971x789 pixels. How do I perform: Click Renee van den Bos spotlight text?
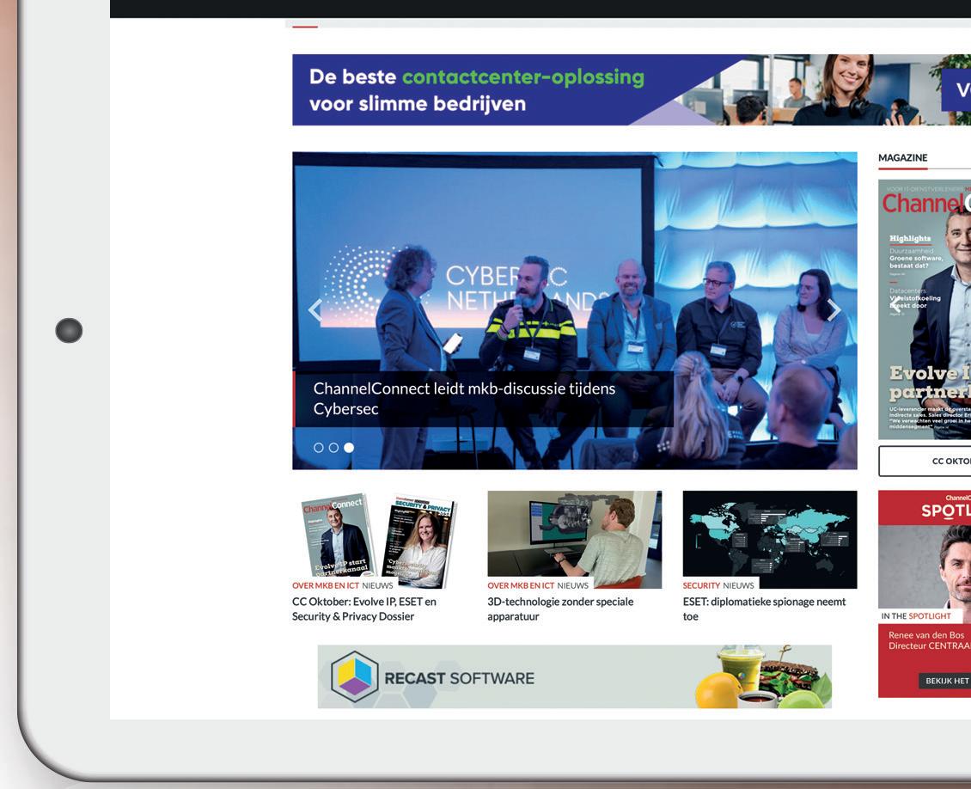point(929,639)
